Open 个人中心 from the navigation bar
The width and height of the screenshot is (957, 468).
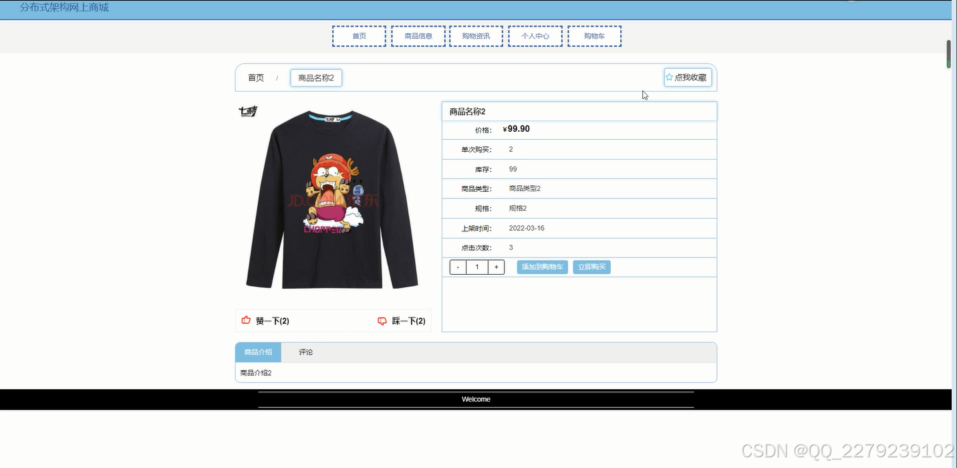[535, 36]
